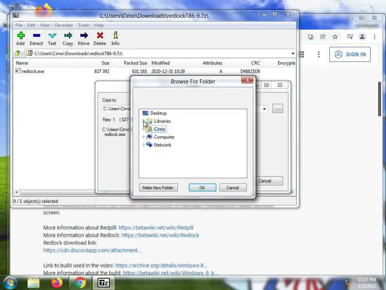Click the Copy to path input field
The width and height of the screenshot is (386, 290).
pyautogui.click(x=116, y=109)
